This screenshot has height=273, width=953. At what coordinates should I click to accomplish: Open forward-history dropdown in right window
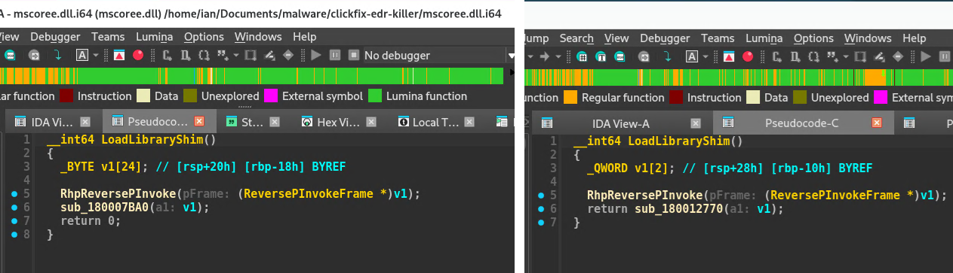(x=558, y=56)
